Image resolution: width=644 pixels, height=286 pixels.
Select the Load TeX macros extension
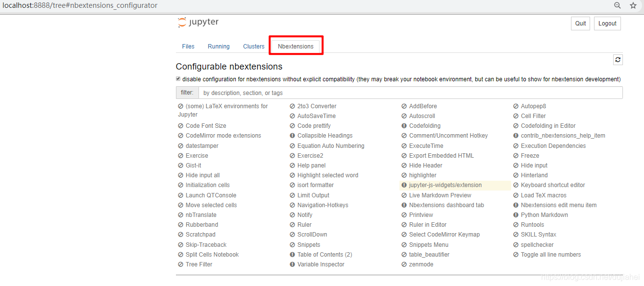point(544,195)
